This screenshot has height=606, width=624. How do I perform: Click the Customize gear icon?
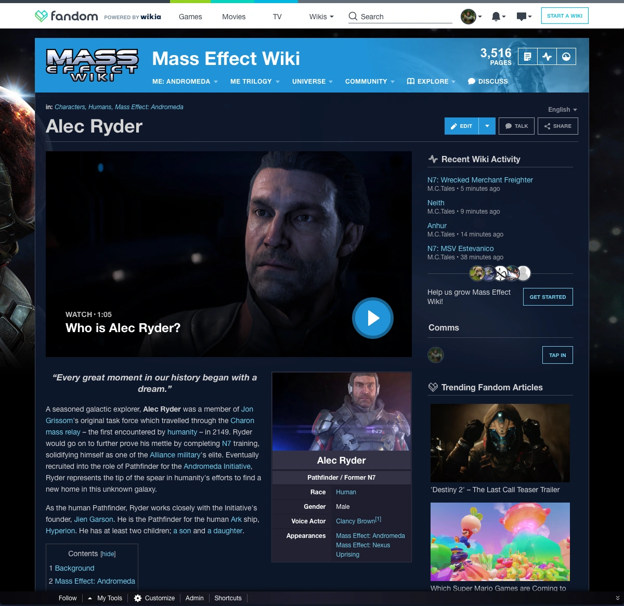138,598
